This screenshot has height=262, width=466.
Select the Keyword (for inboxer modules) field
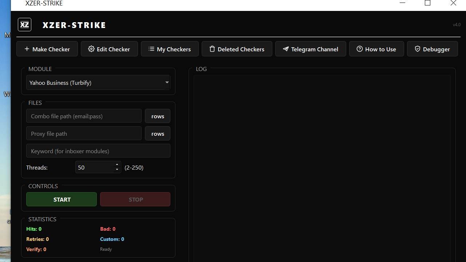pos(98,151)
